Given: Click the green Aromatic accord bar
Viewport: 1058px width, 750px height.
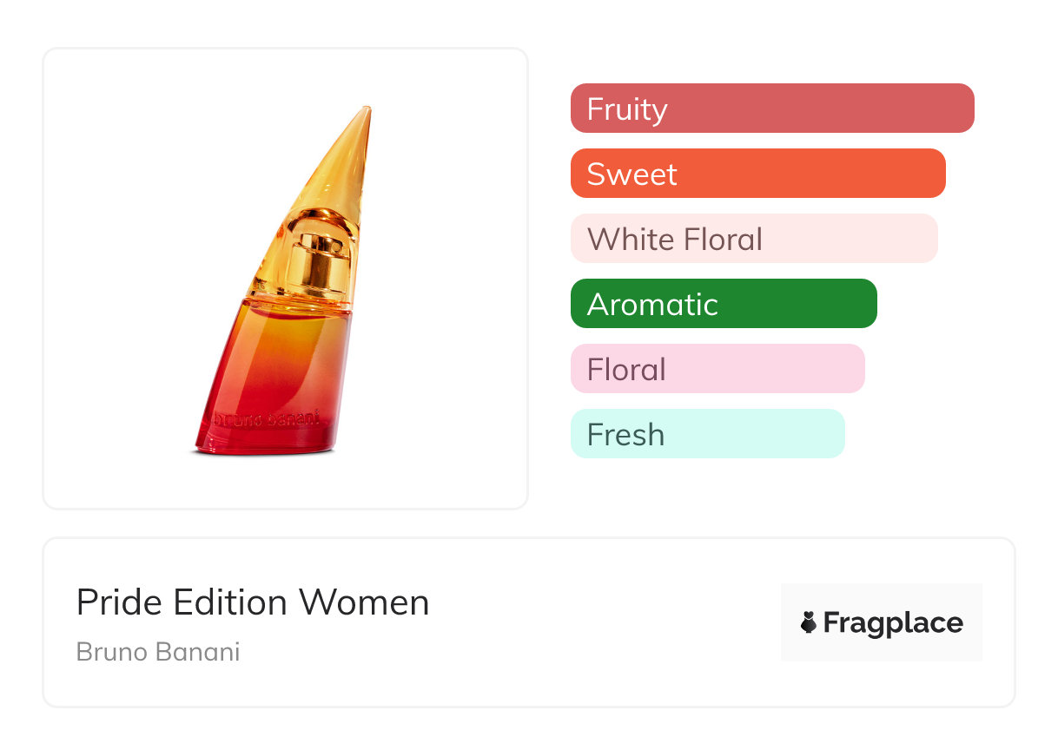Looking at the screenshot, I should pyautogui.click(x=723, y=304).
